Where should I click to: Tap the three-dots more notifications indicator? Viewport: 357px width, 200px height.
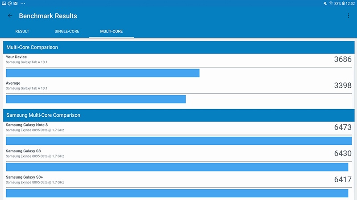[23, 4]
